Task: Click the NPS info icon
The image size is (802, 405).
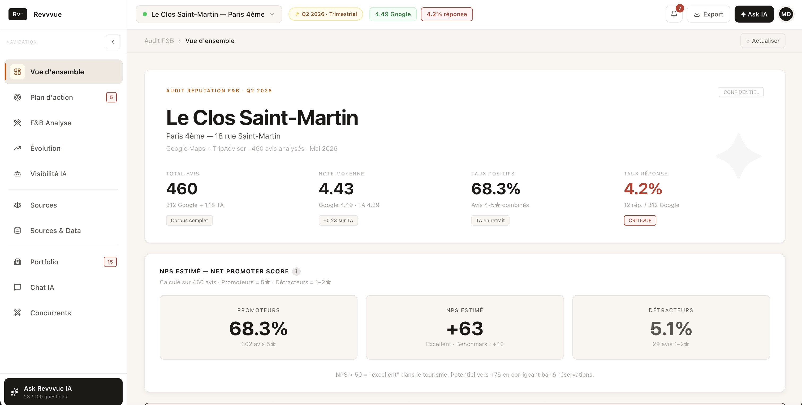Action: [x=296, y=272]
